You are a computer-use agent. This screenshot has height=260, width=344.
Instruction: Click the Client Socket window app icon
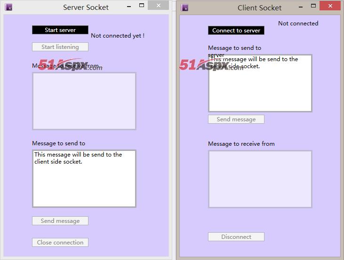coord(185,8)
